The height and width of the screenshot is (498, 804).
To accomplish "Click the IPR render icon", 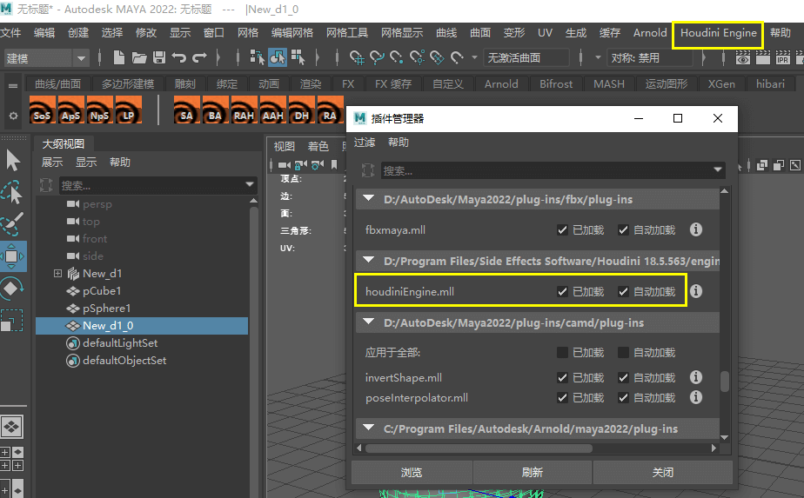I will 782,57.
